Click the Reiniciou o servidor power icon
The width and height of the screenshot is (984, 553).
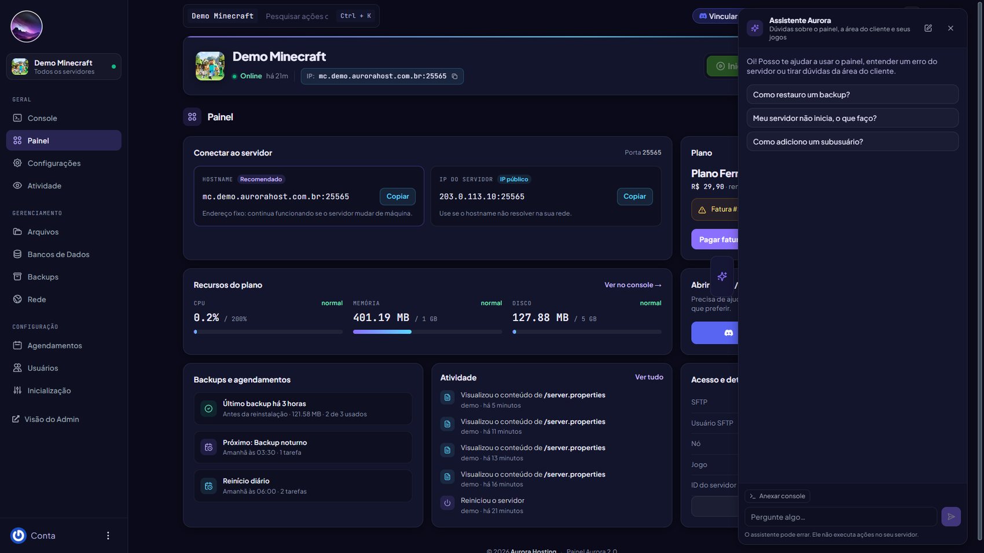coord(447,503)
